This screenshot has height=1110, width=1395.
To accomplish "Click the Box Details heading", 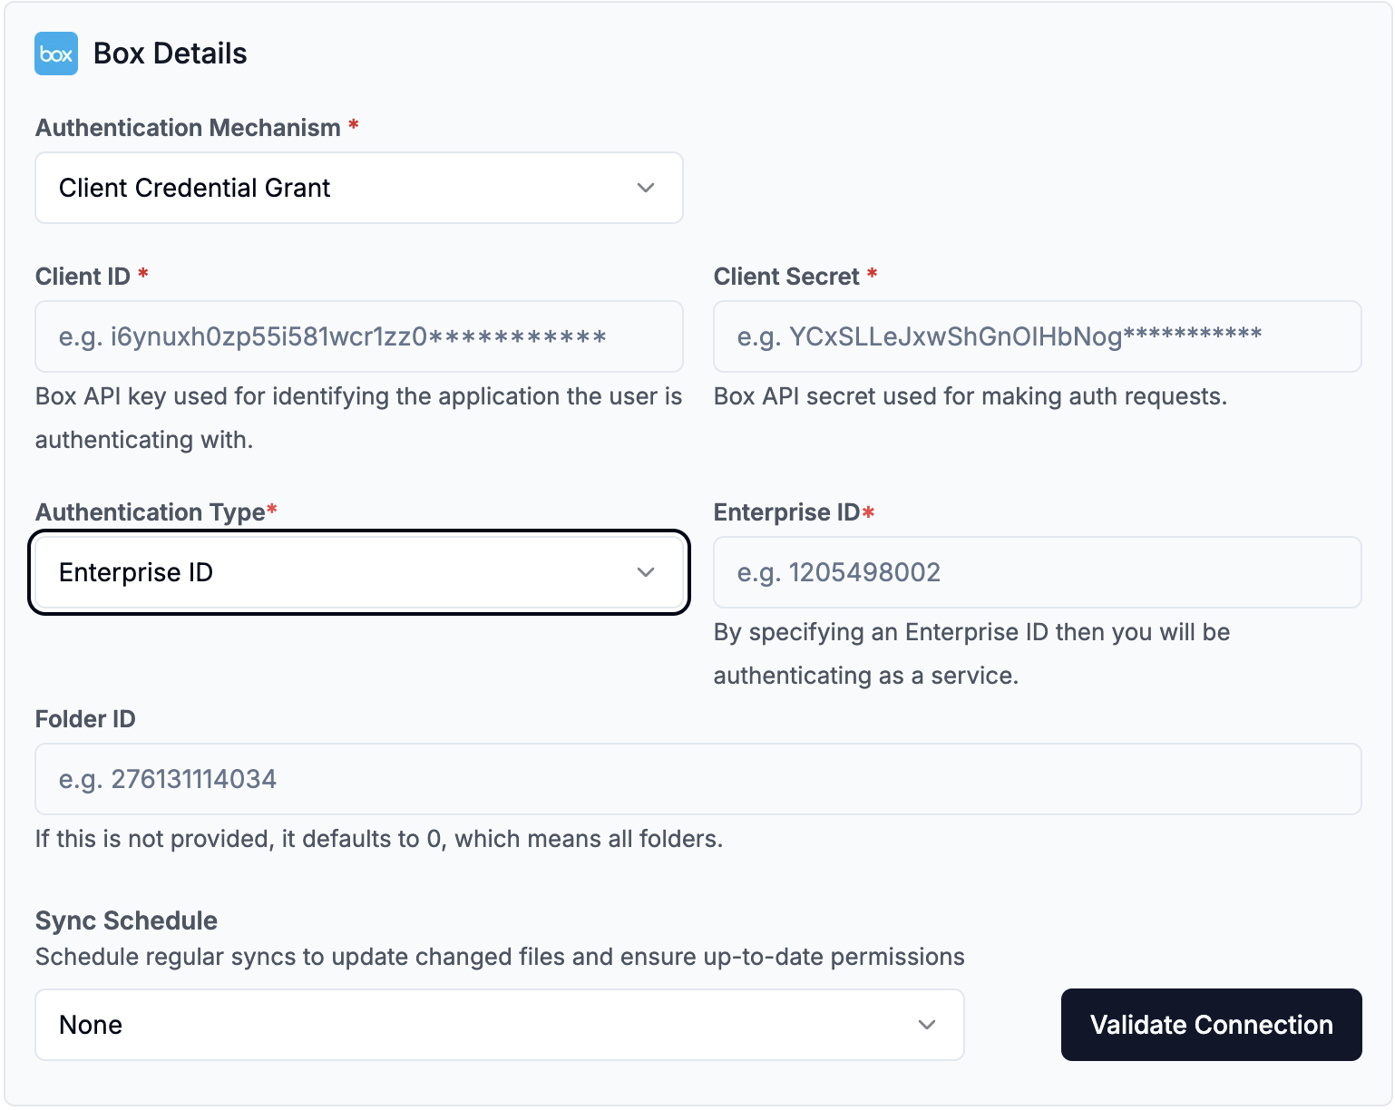I will tap(171, 54).
